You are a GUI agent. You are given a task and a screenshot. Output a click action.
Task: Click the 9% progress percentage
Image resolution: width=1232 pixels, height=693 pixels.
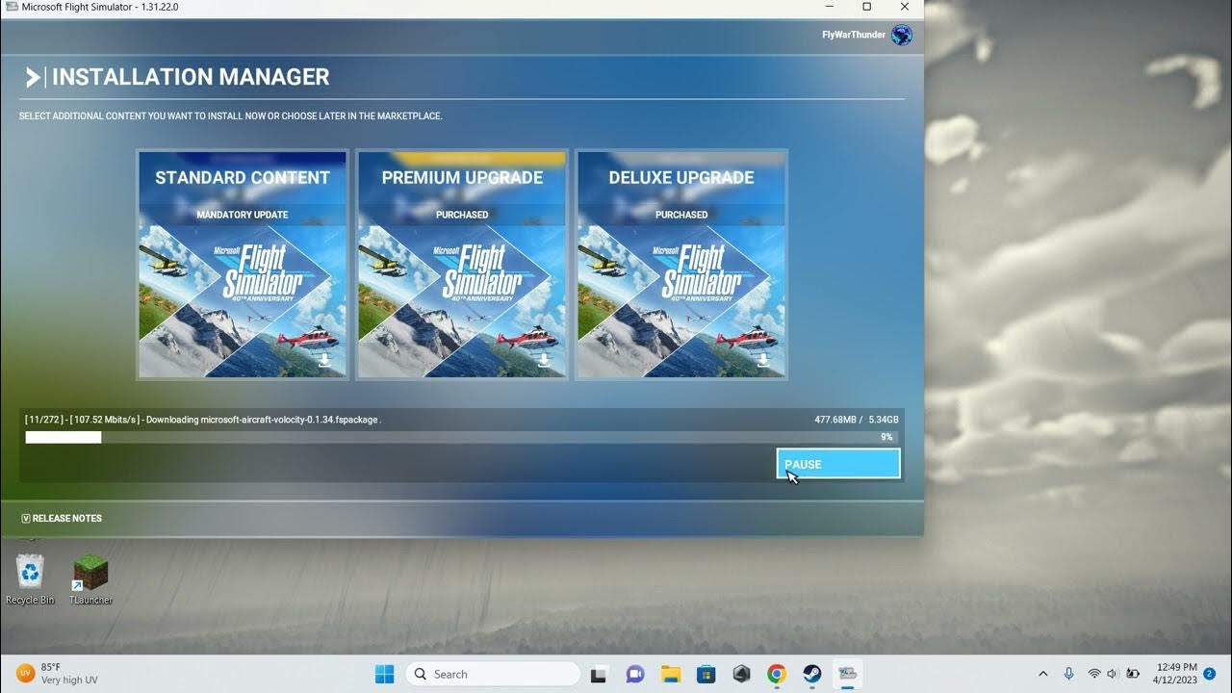pyautogui.click(x=886, y=437)
